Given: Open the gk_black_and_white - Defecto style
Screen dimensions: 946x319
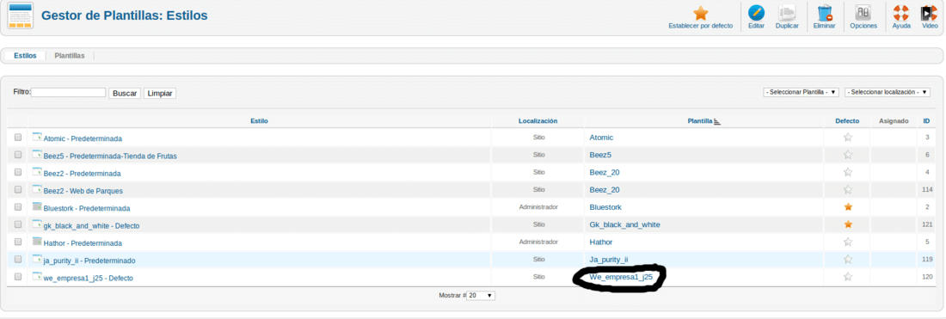Looking at the screenshot, I should tap(92, 225).
